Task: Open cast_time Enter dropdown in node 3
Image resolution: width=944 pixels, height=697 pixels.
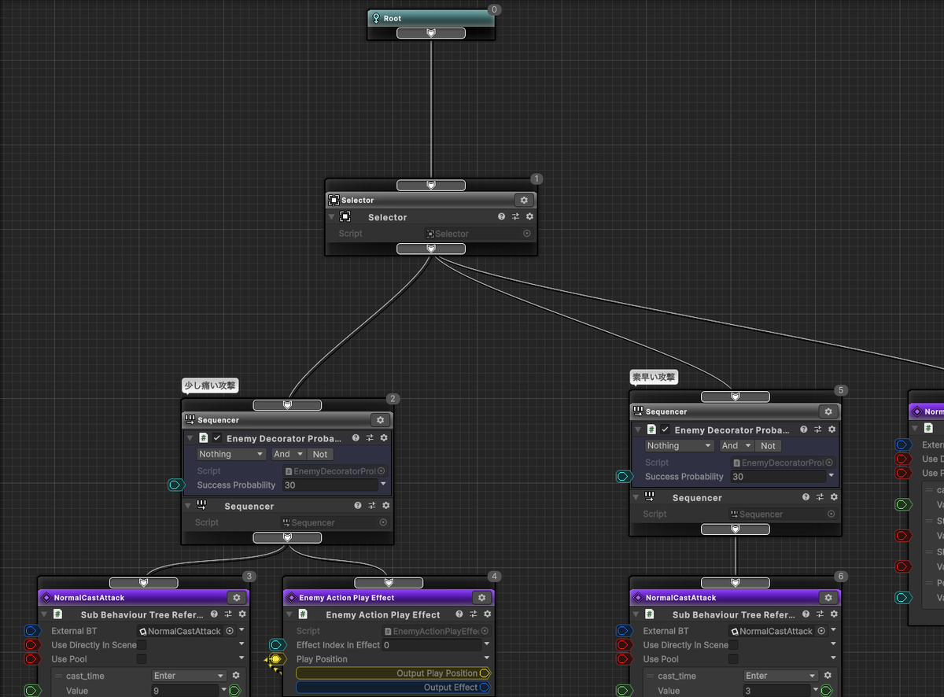Action: pyautogui.click(x=189, y=676)
